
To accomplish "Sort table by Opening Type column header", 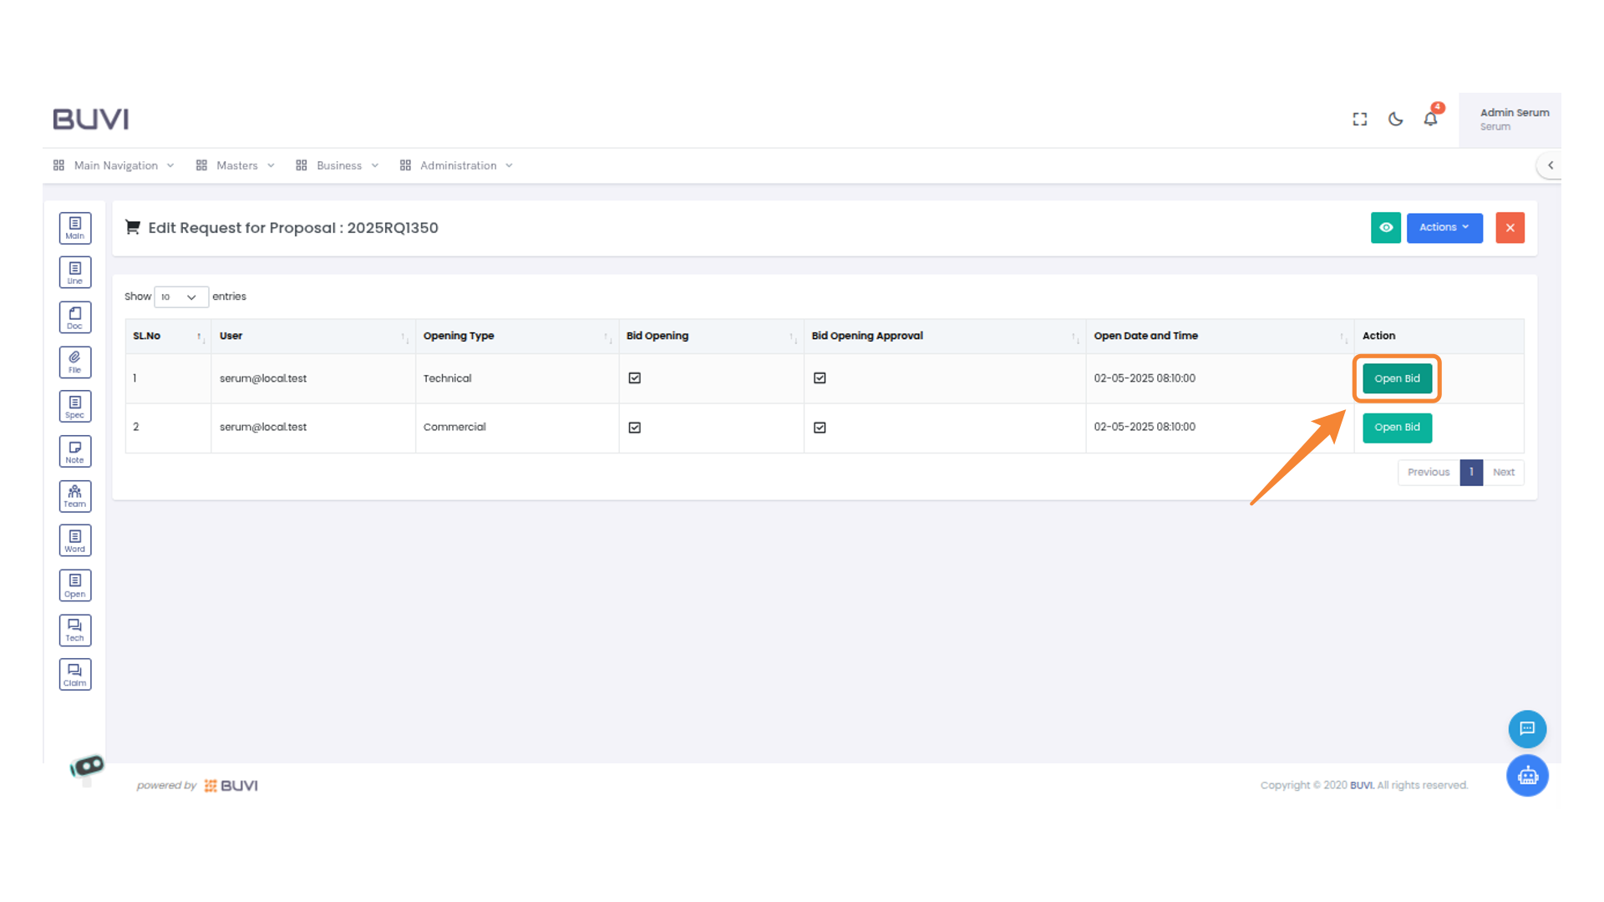I will tap(459, 336).
